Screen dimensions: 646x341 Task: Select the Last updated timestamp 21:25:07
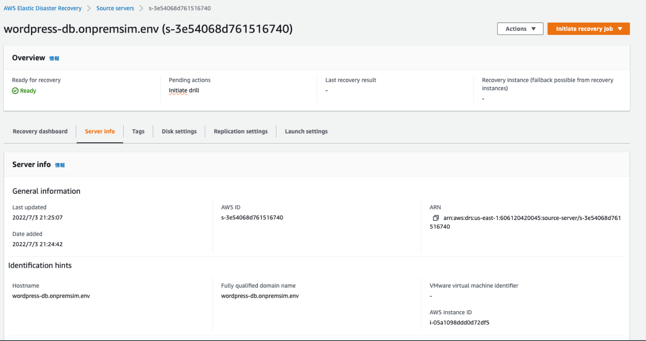click(x=37, y=218)
